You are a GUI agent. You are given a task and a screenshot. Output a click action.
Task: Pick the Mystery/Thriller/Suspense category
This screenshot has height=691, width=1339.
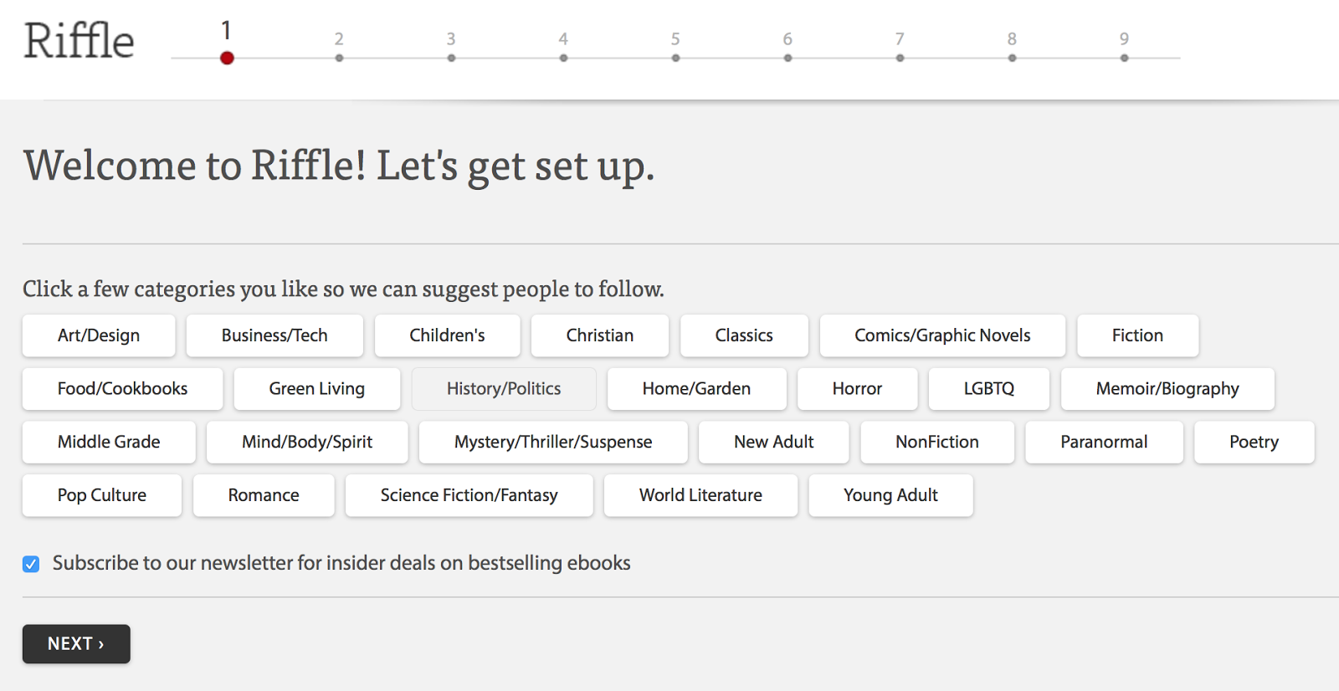553,442
